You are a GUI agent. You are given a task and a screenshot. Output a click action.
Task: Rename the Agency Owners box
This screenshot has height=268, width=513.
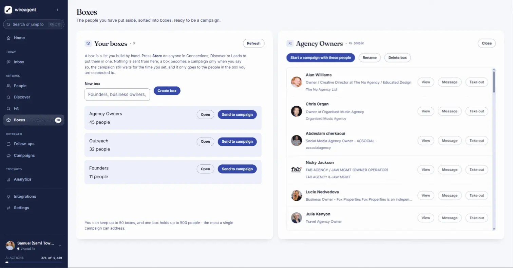point(369,58)
